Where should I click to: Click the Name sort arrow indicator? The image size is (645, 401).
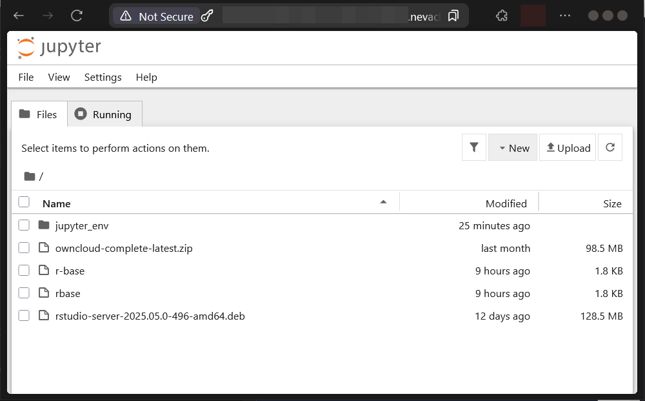coord(383,202)
